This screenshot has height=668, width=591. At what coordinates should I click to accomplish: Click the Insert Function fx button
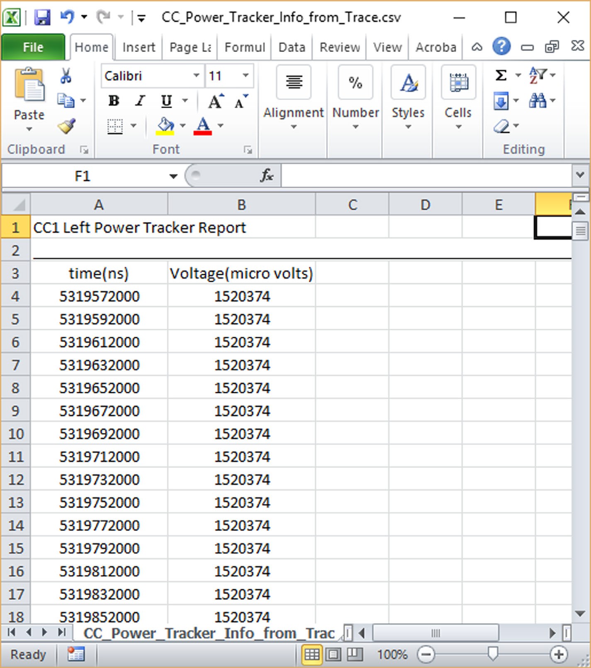(266, 176)
